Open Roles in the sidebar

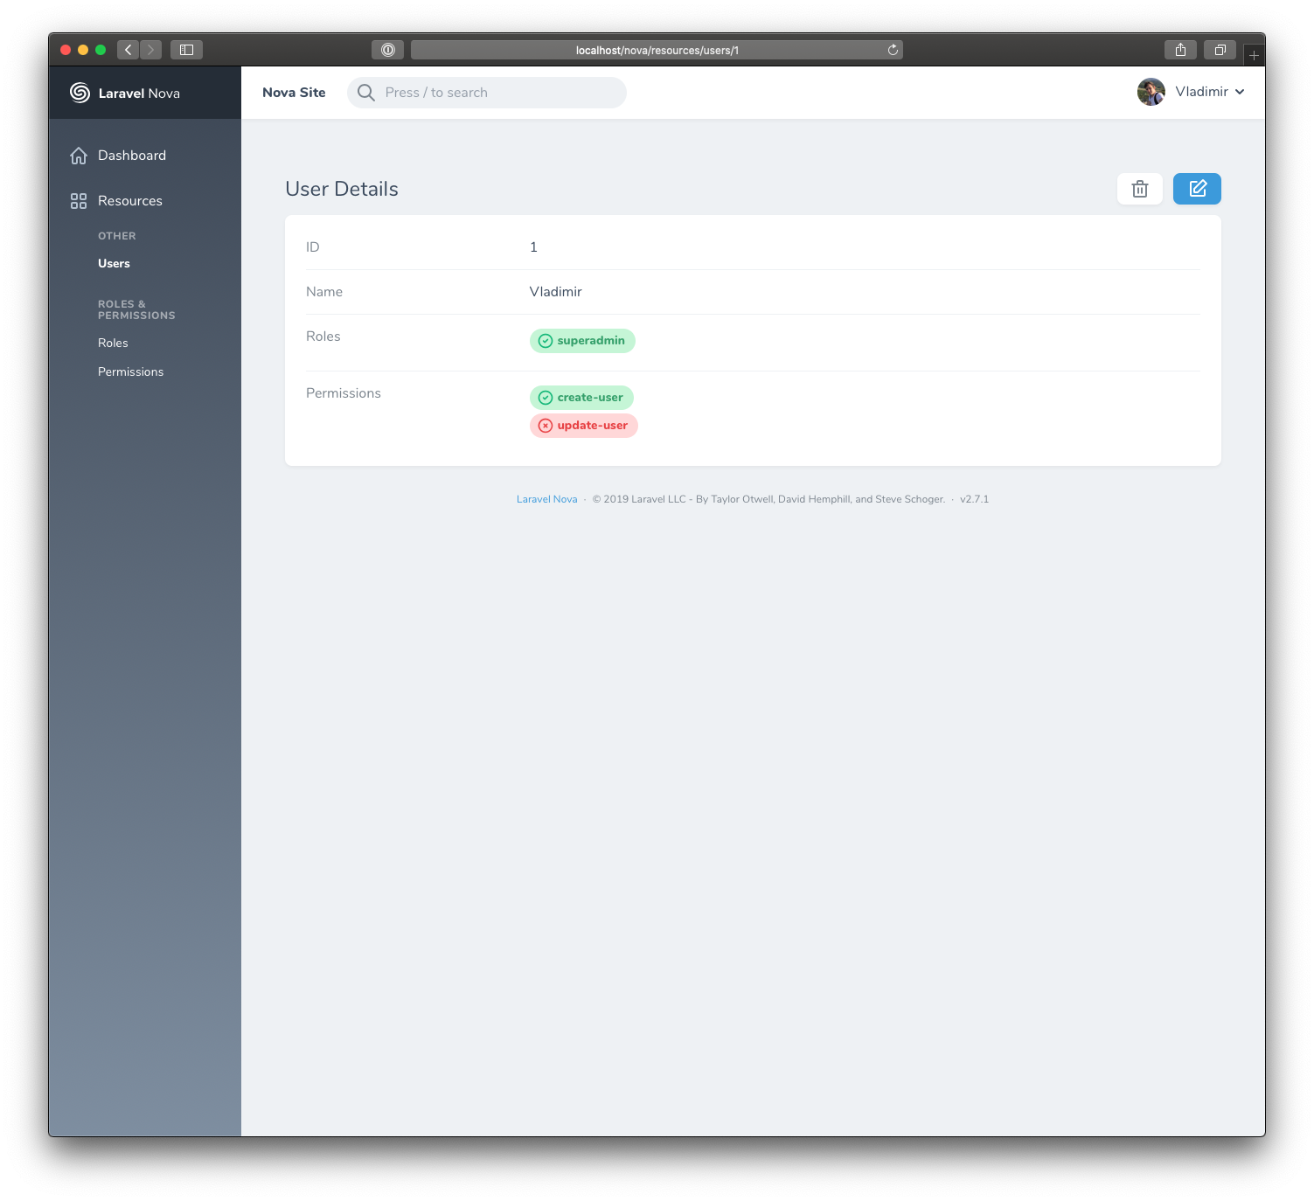tap(113, 343)
